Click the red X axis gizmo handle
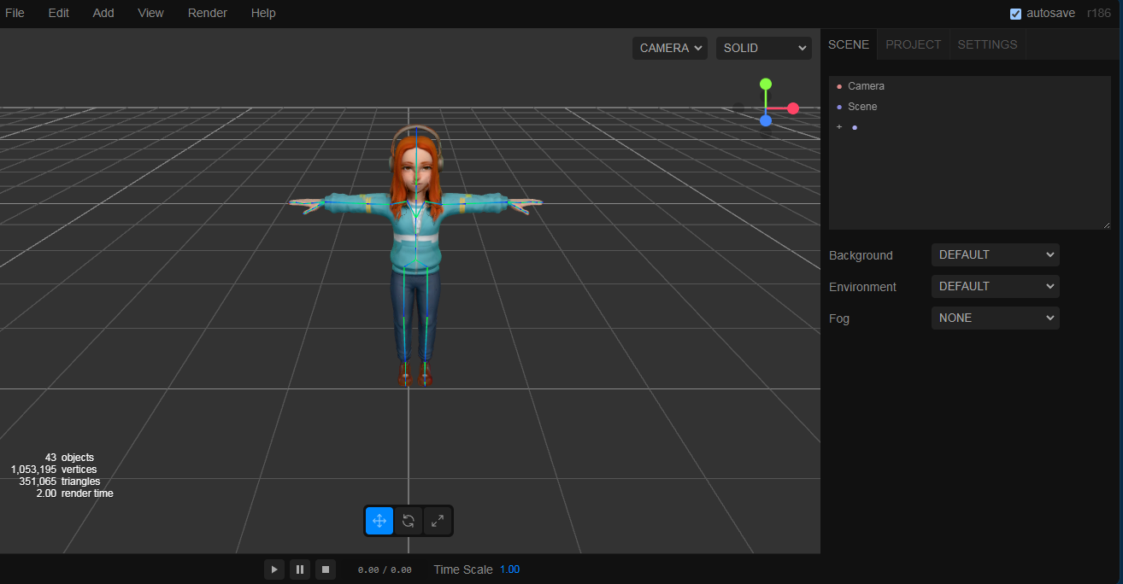This screenshot has height=584, width=1123. 793,108
